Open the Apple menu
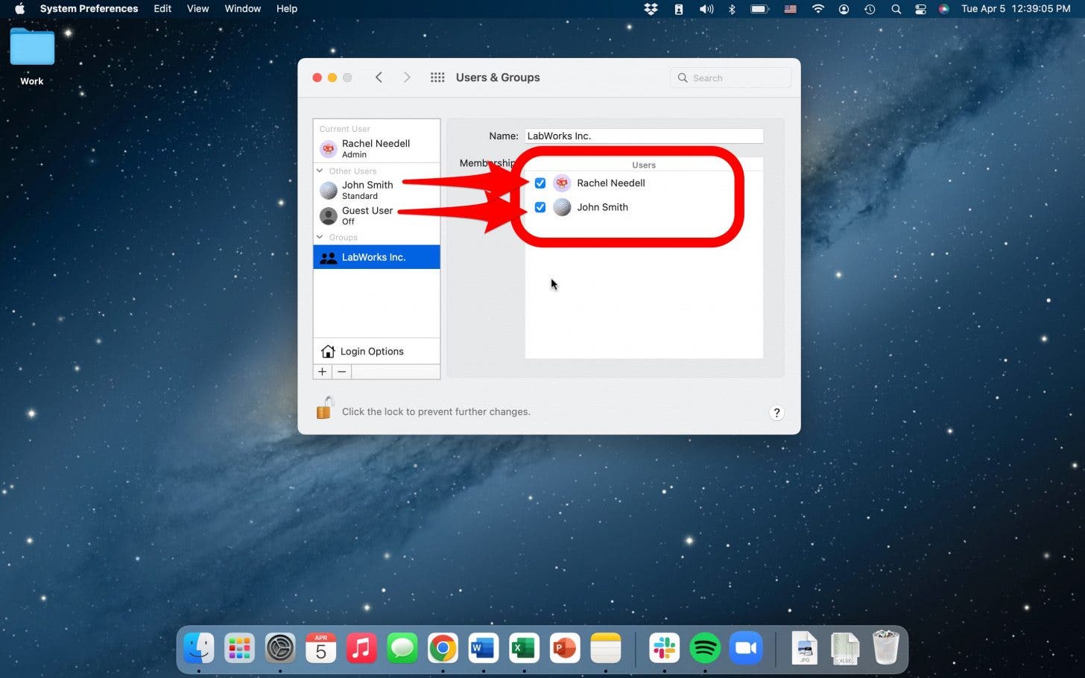Screen dimensions: 1085x678 click(20, 9)
